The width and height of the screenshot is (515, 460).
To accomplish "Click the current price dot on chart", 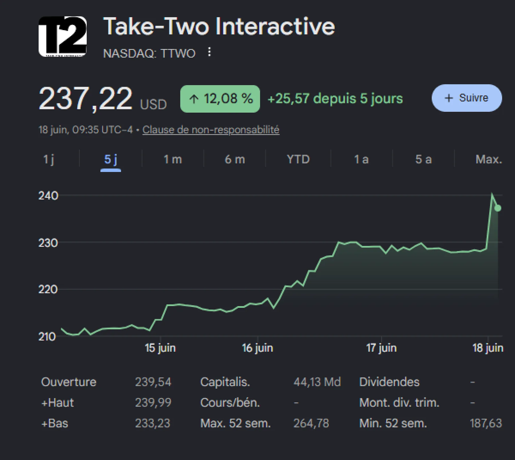I will click(498, 208).
